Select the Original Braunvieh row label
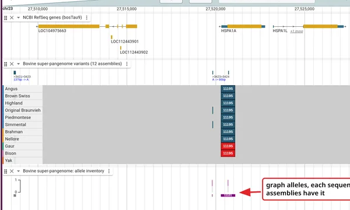 pos(23,110)
